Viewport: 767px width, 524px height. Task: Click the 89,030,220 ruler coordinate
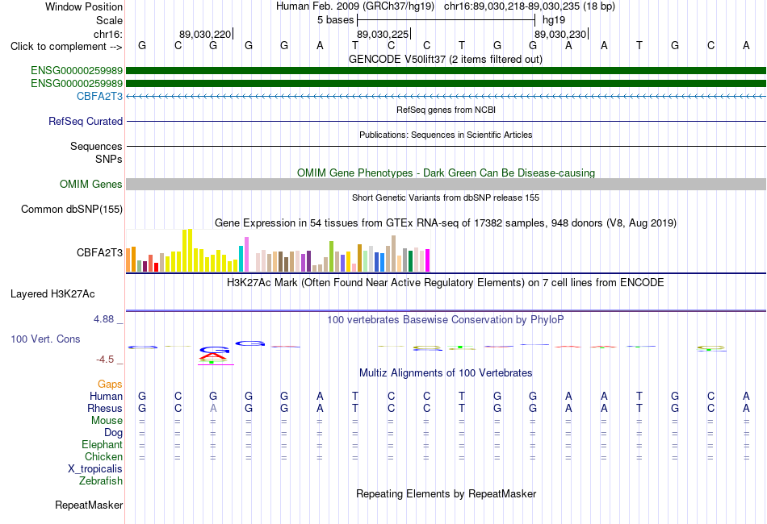pos(205,34)
